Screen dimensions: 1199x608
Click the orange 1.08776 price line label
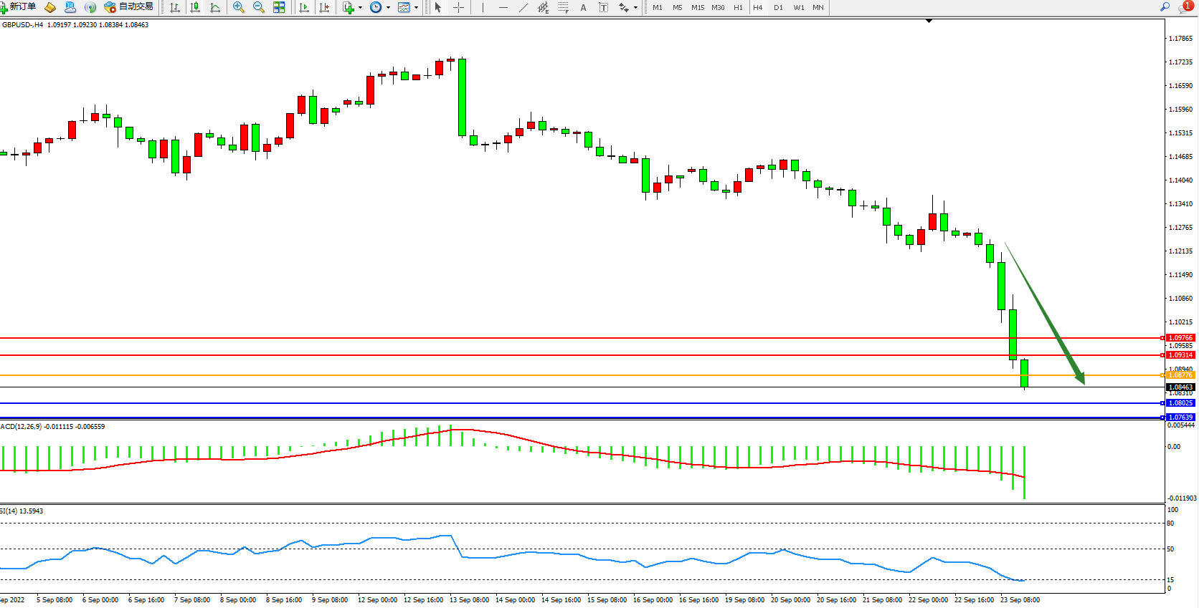click(x=1180, y=375)
